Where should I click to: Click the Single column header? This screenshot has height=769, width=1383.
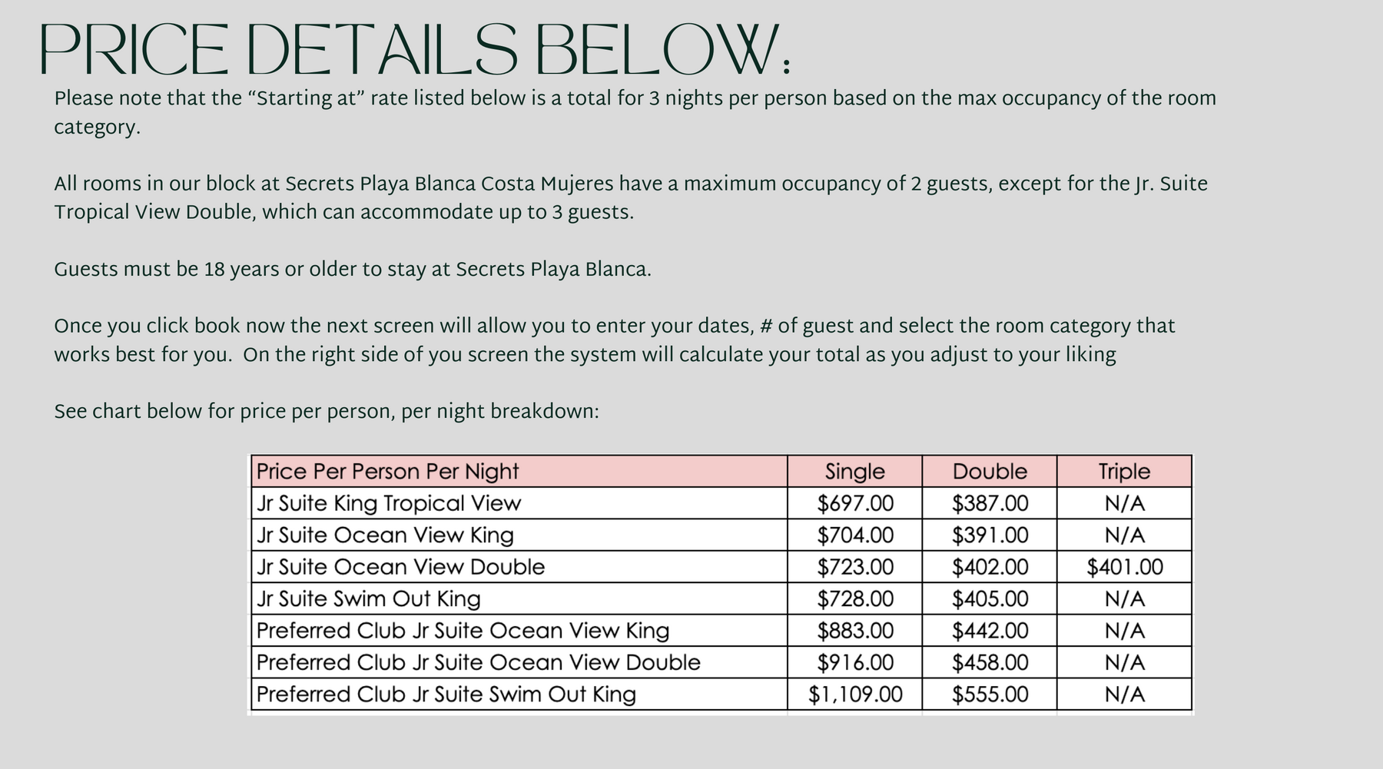tap(854, 471)
